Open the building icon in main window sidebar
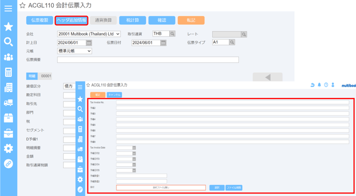 8,88
